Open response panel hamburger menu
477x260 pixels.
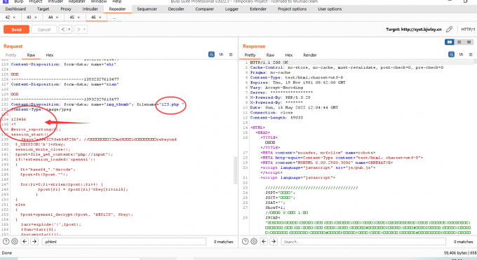470,55
